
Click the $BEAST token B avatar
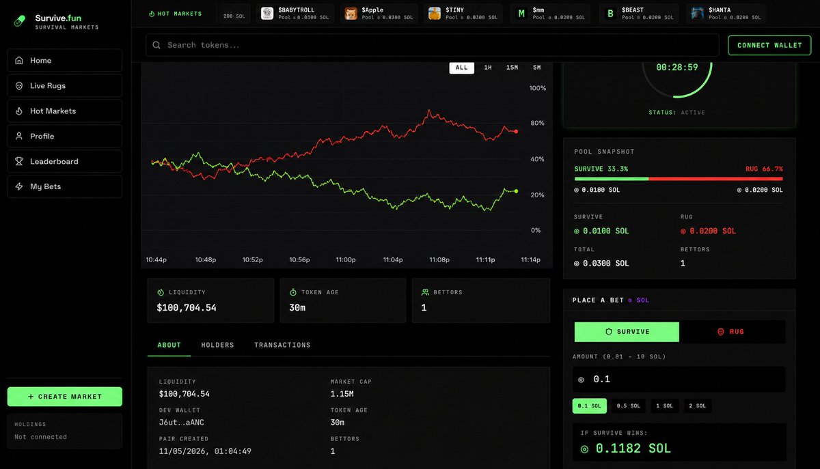click(610, 14)
